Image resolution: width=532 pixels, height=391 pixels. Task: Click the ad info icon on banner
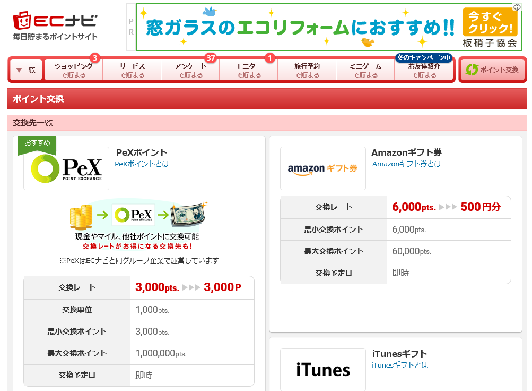(x=517, y=7)
